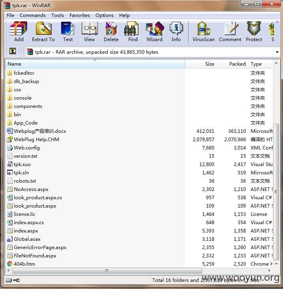Open the File menu
The image size is (283, 289).
[10, 15]
